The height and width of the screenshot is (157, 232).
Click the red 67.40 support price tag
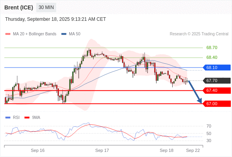217,91
